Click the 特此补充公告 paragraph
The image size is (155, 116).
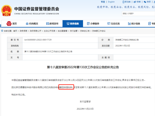tap(19, 95)
